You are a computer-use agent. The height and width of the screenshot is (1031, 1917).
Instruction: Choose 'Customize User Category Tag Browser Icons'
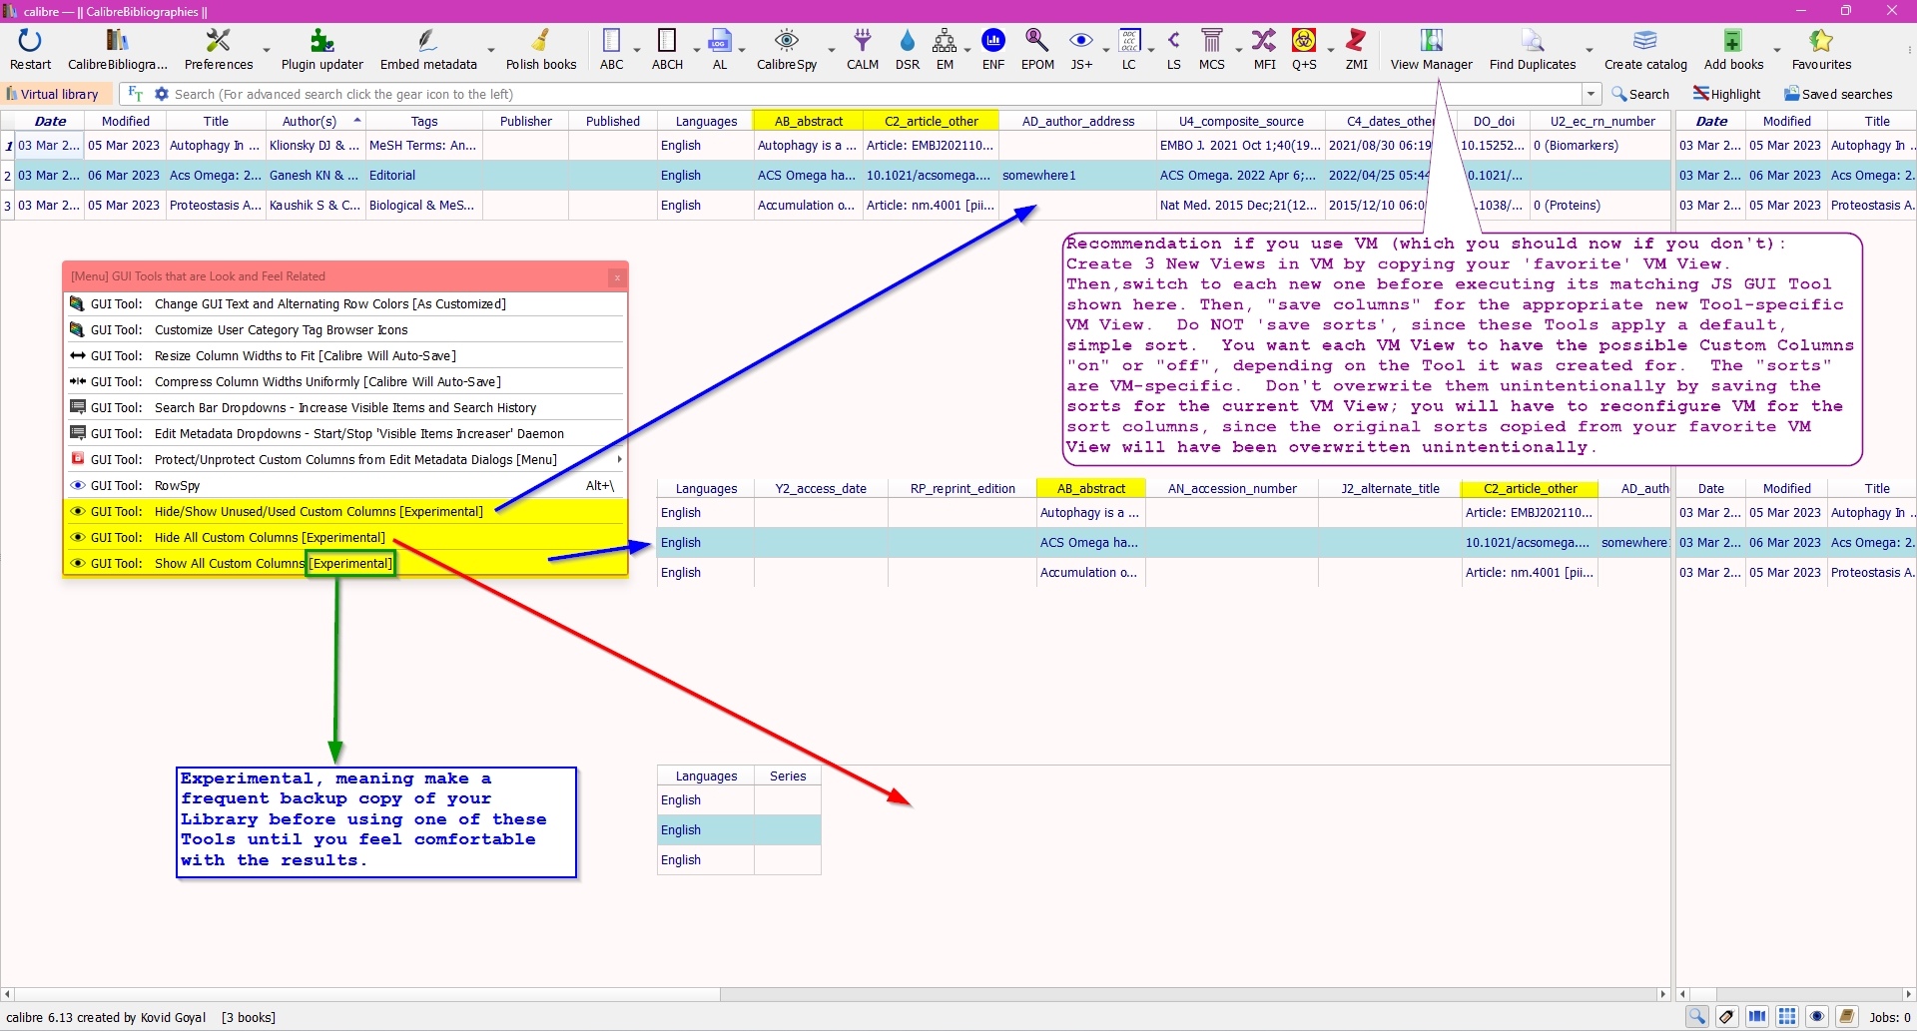(281, 329)
